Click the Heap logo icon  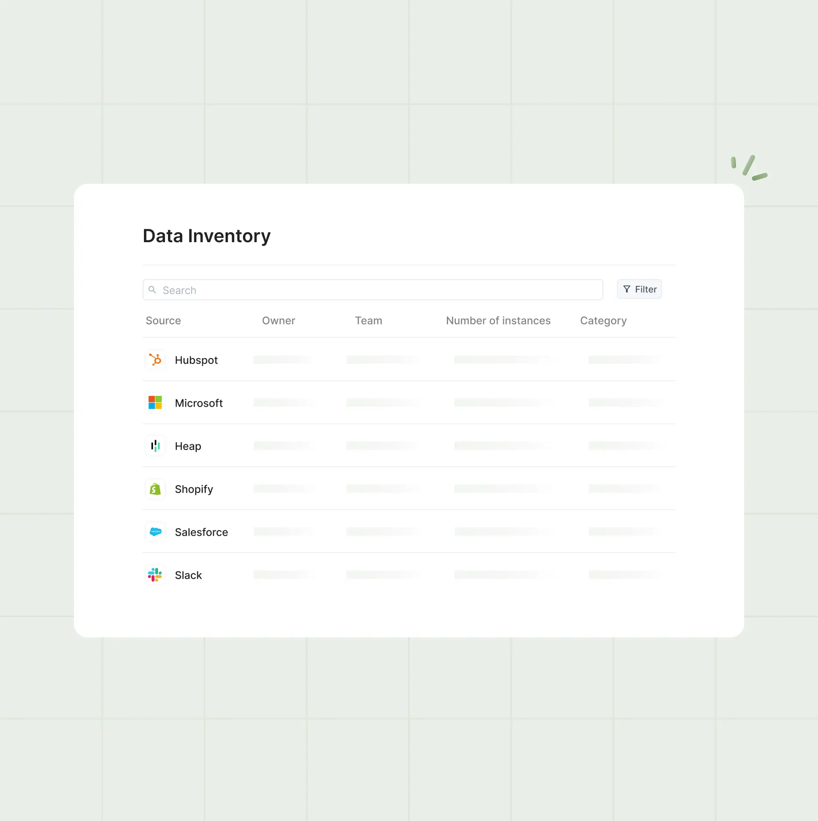click(x=155, y=446)
